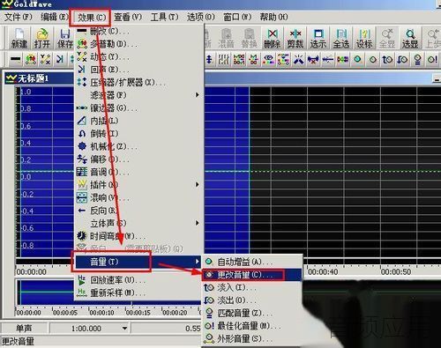The image size is (441, 348).
Task: Click the 打开 (Open) toolbar button
Action: tap(42, 39)
